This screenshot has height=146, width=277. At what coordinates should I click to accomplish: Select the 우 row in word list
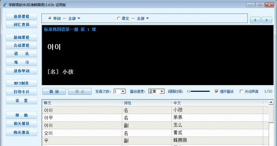(x=155, y=140)
